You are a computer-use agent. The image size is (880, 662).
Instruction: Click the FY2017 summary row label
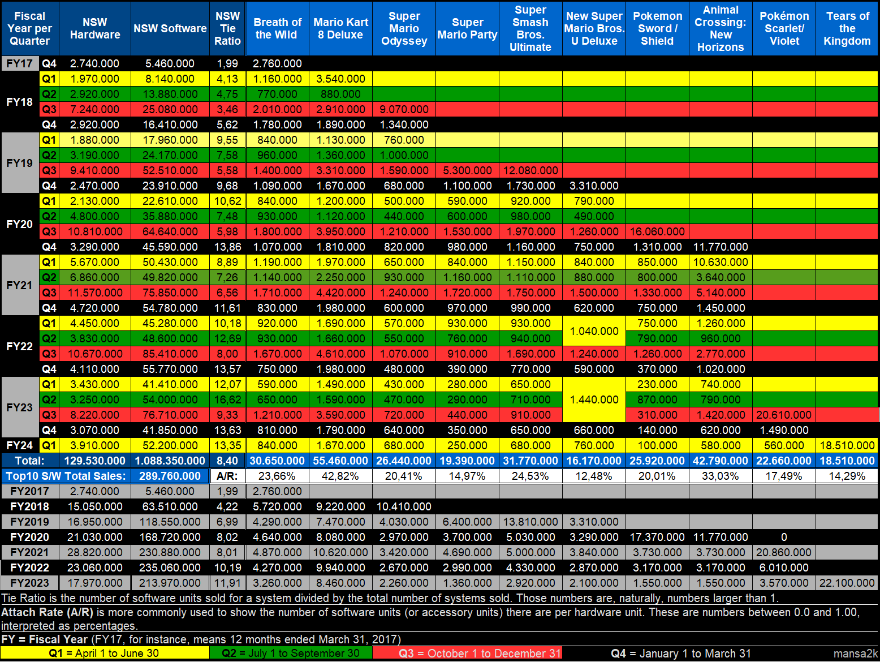tap(29, 491)
